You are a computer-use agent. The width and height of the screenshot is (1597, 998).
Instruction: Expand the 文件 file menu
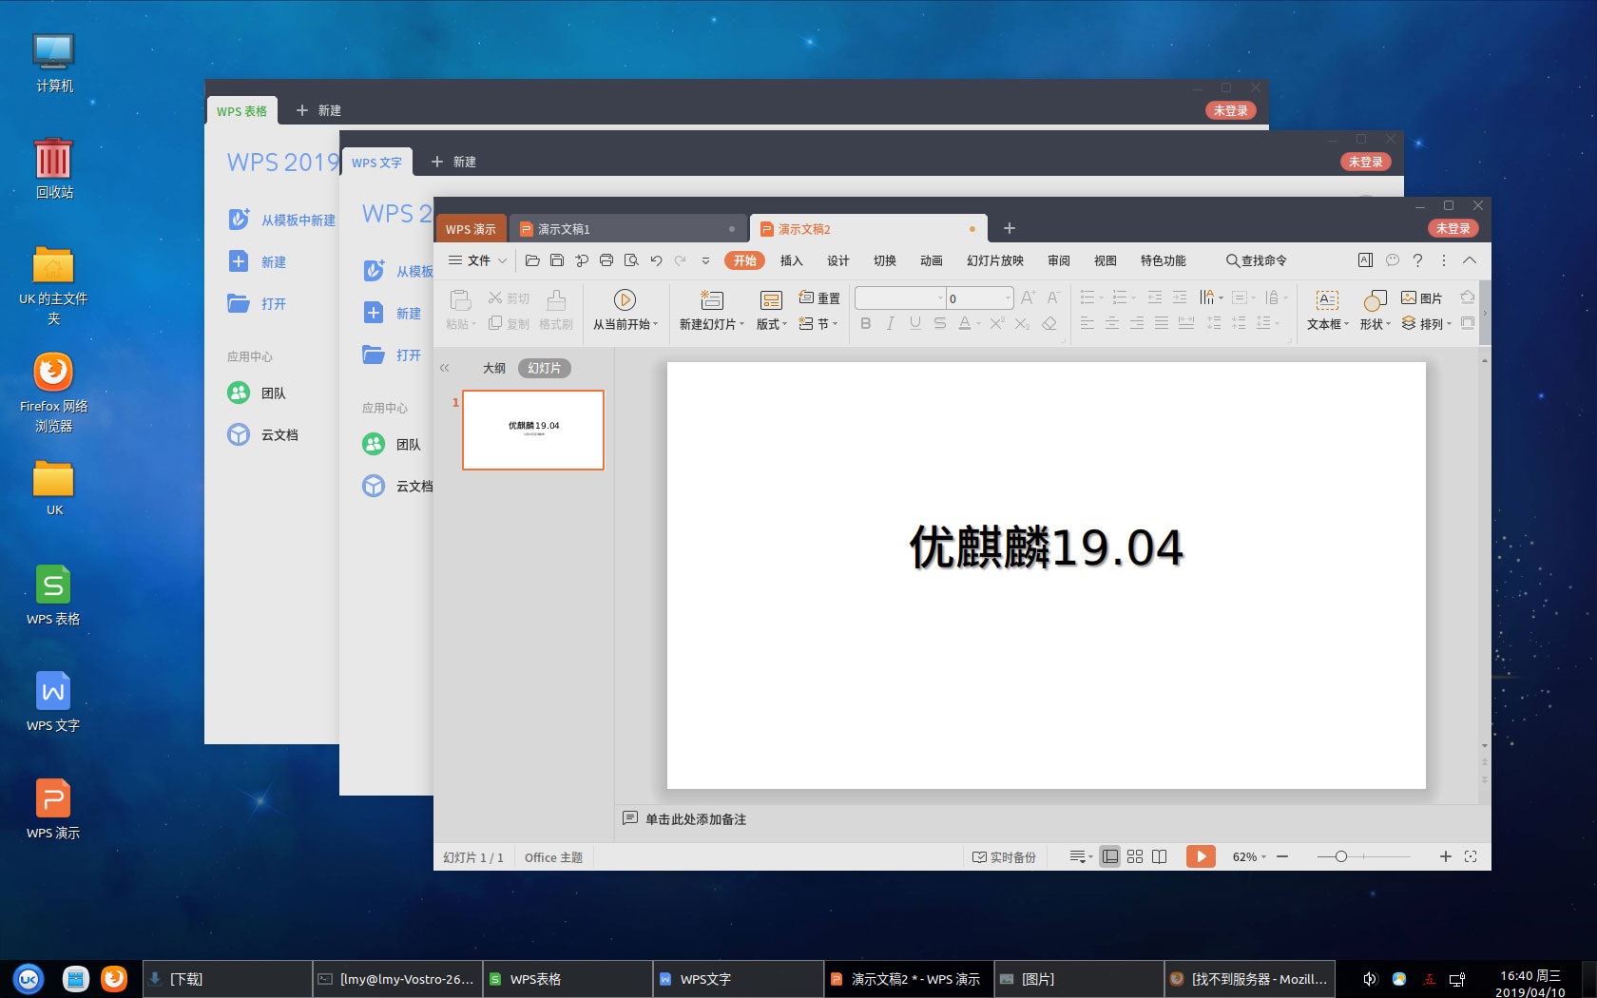(x=476, y=259)
